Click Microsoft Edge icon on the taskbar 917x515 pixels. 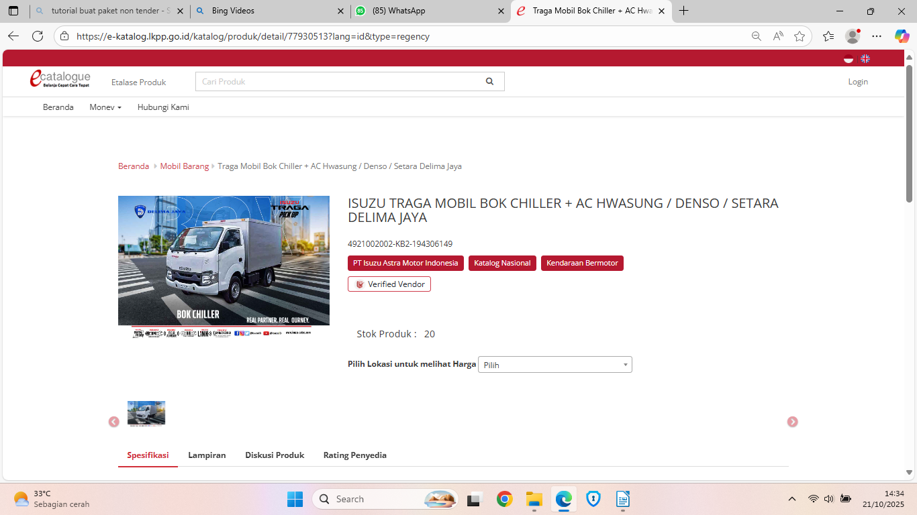[564, 499]
